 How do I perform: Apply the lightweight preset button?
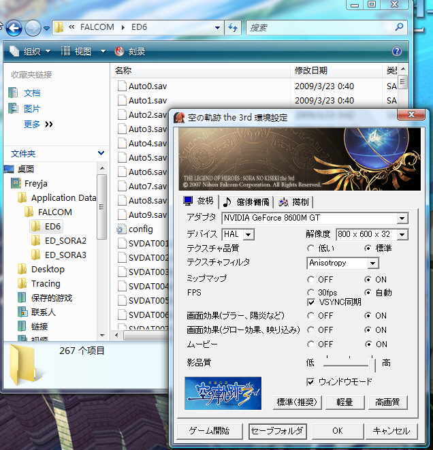click(345, 402)
